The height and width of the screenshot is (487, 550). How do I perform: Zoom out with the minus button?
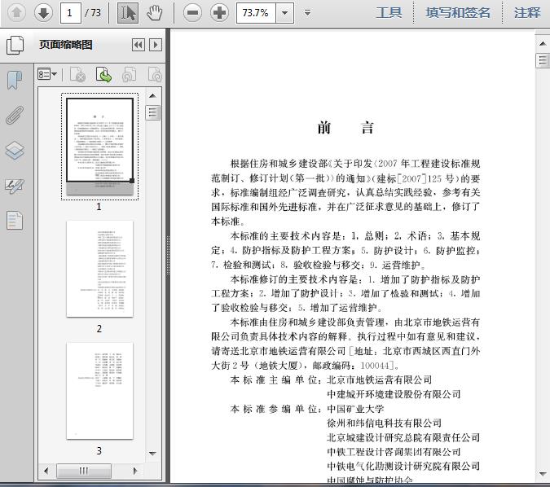tap(192, 12)
